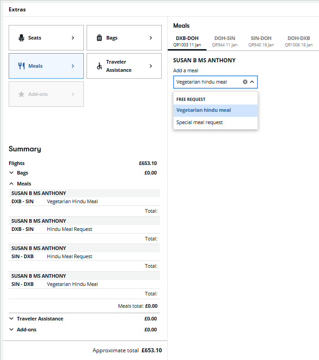319x360 pixels.
Task: Collapse the meal dropdown using its caret
Action: pos(252,82)
